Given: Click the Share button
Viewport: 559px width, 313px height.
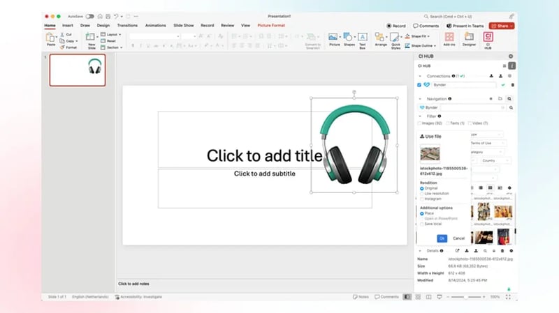Looking at the screenshot, I should pos(502,26).
